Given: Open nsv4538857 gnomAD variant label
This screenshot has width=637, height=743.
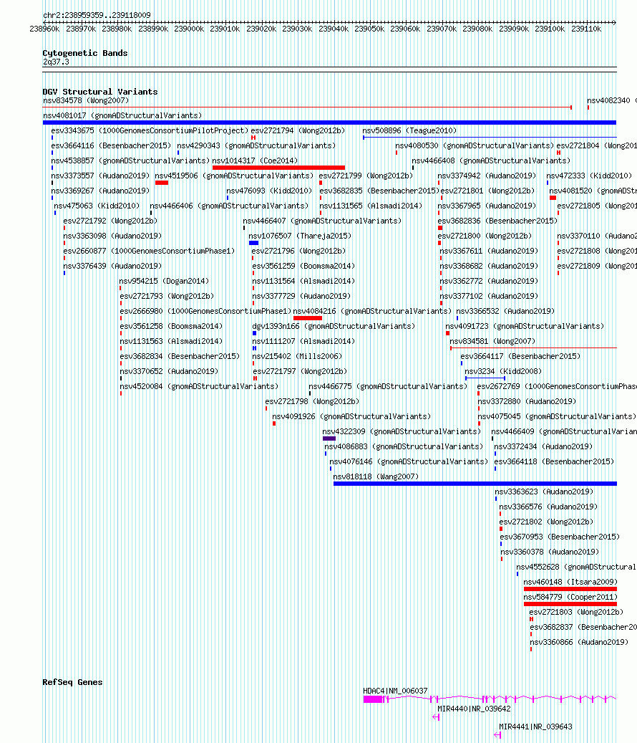Looking at the screenshot, I should (130, 161).
